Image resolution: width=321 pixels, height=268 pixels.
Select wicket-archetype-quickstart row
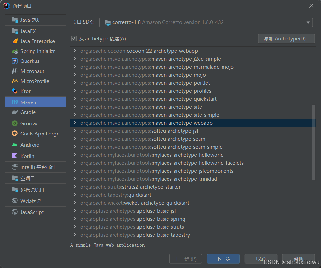(x=193, y=203)
